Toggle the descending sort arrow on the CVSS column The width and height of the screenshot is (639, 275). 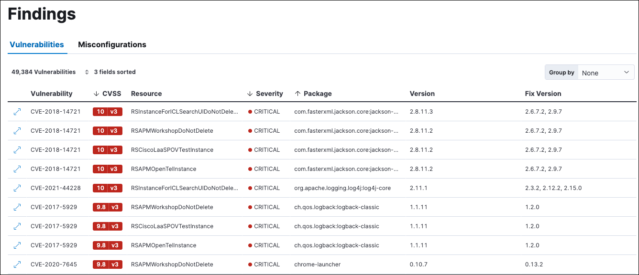click(97, 93)
